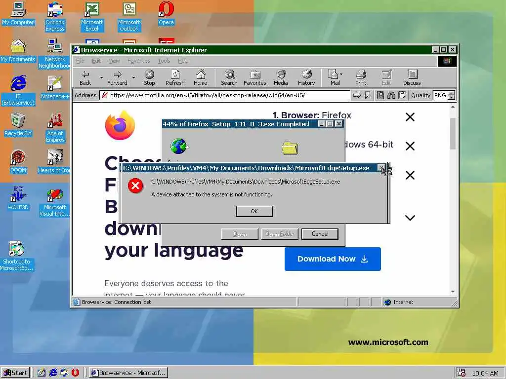Image resolution: width=506 pixels, height=379 pixels.
Task: Refresh the current page
Action: [x=175, y=78]
